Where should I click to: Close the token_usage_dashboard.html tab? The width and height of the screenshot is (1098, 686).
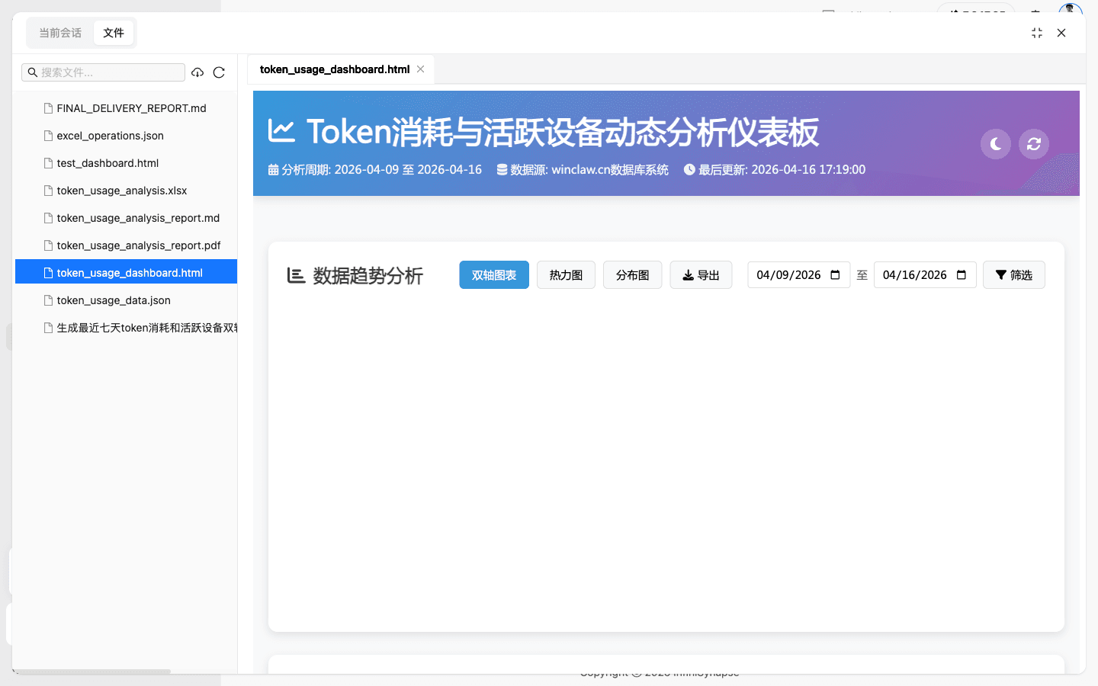420,69
